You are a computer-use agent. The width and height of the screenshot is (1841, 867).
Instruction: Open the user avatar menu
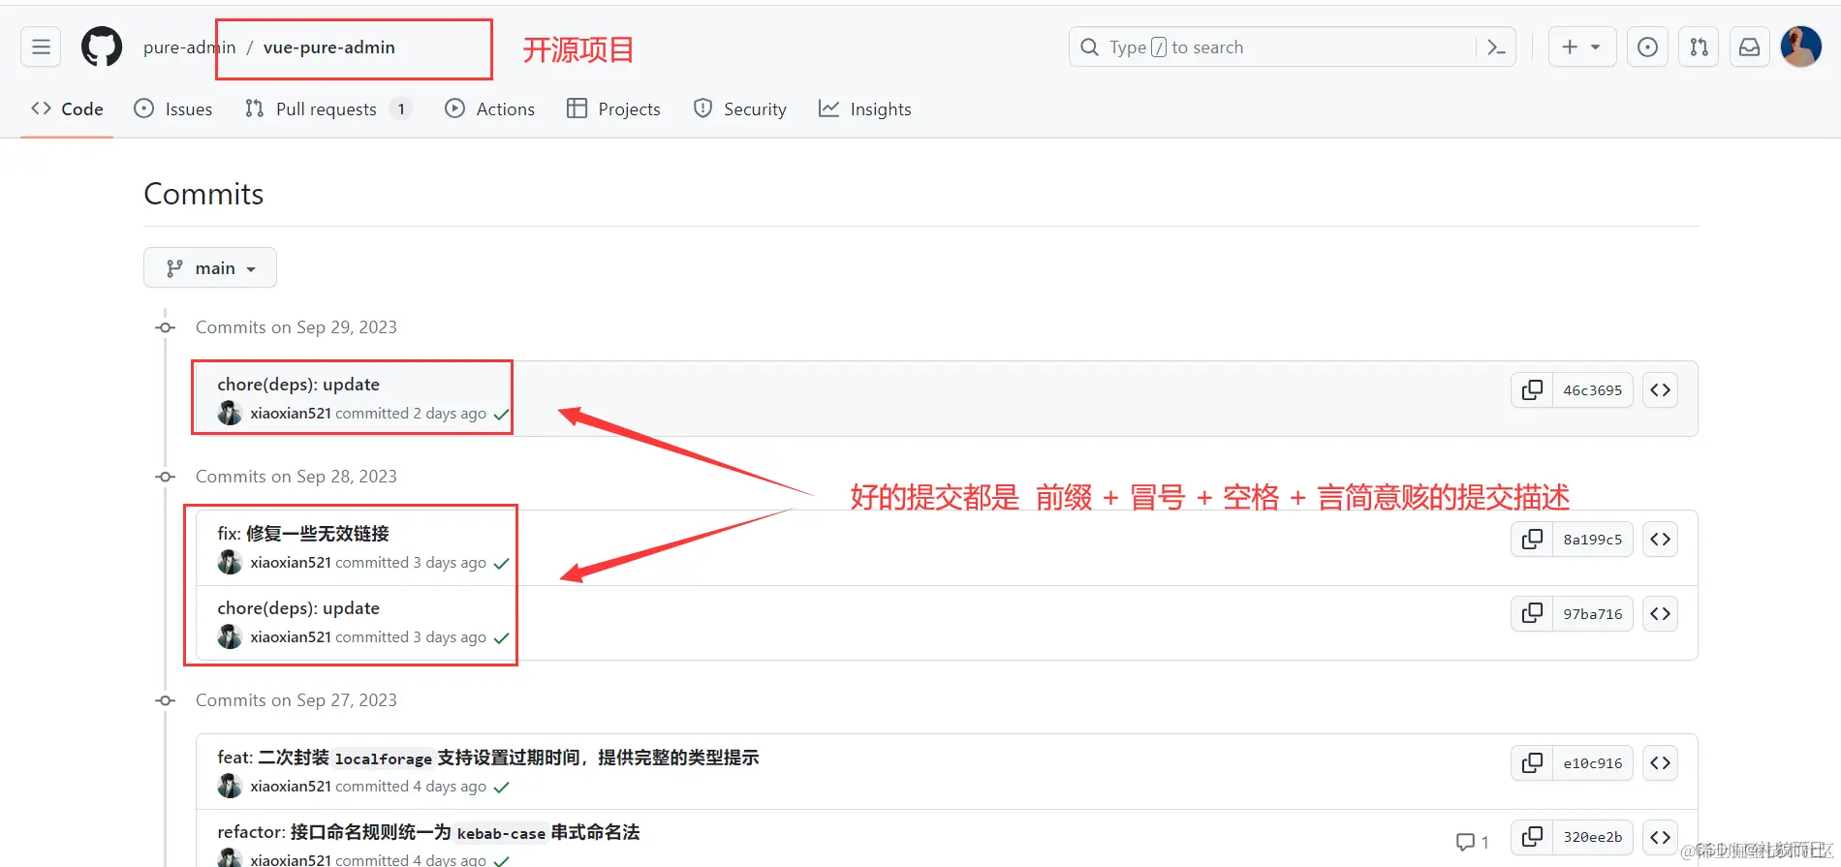(1800, 46)
